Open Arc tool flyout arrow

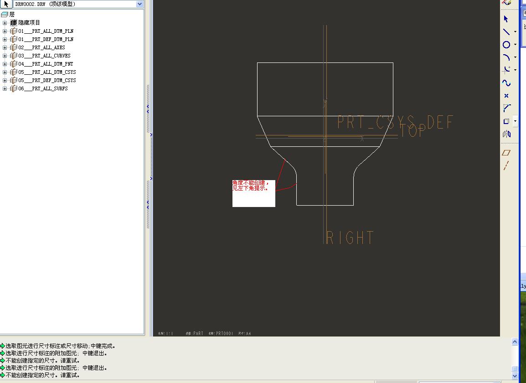(515, 57)
